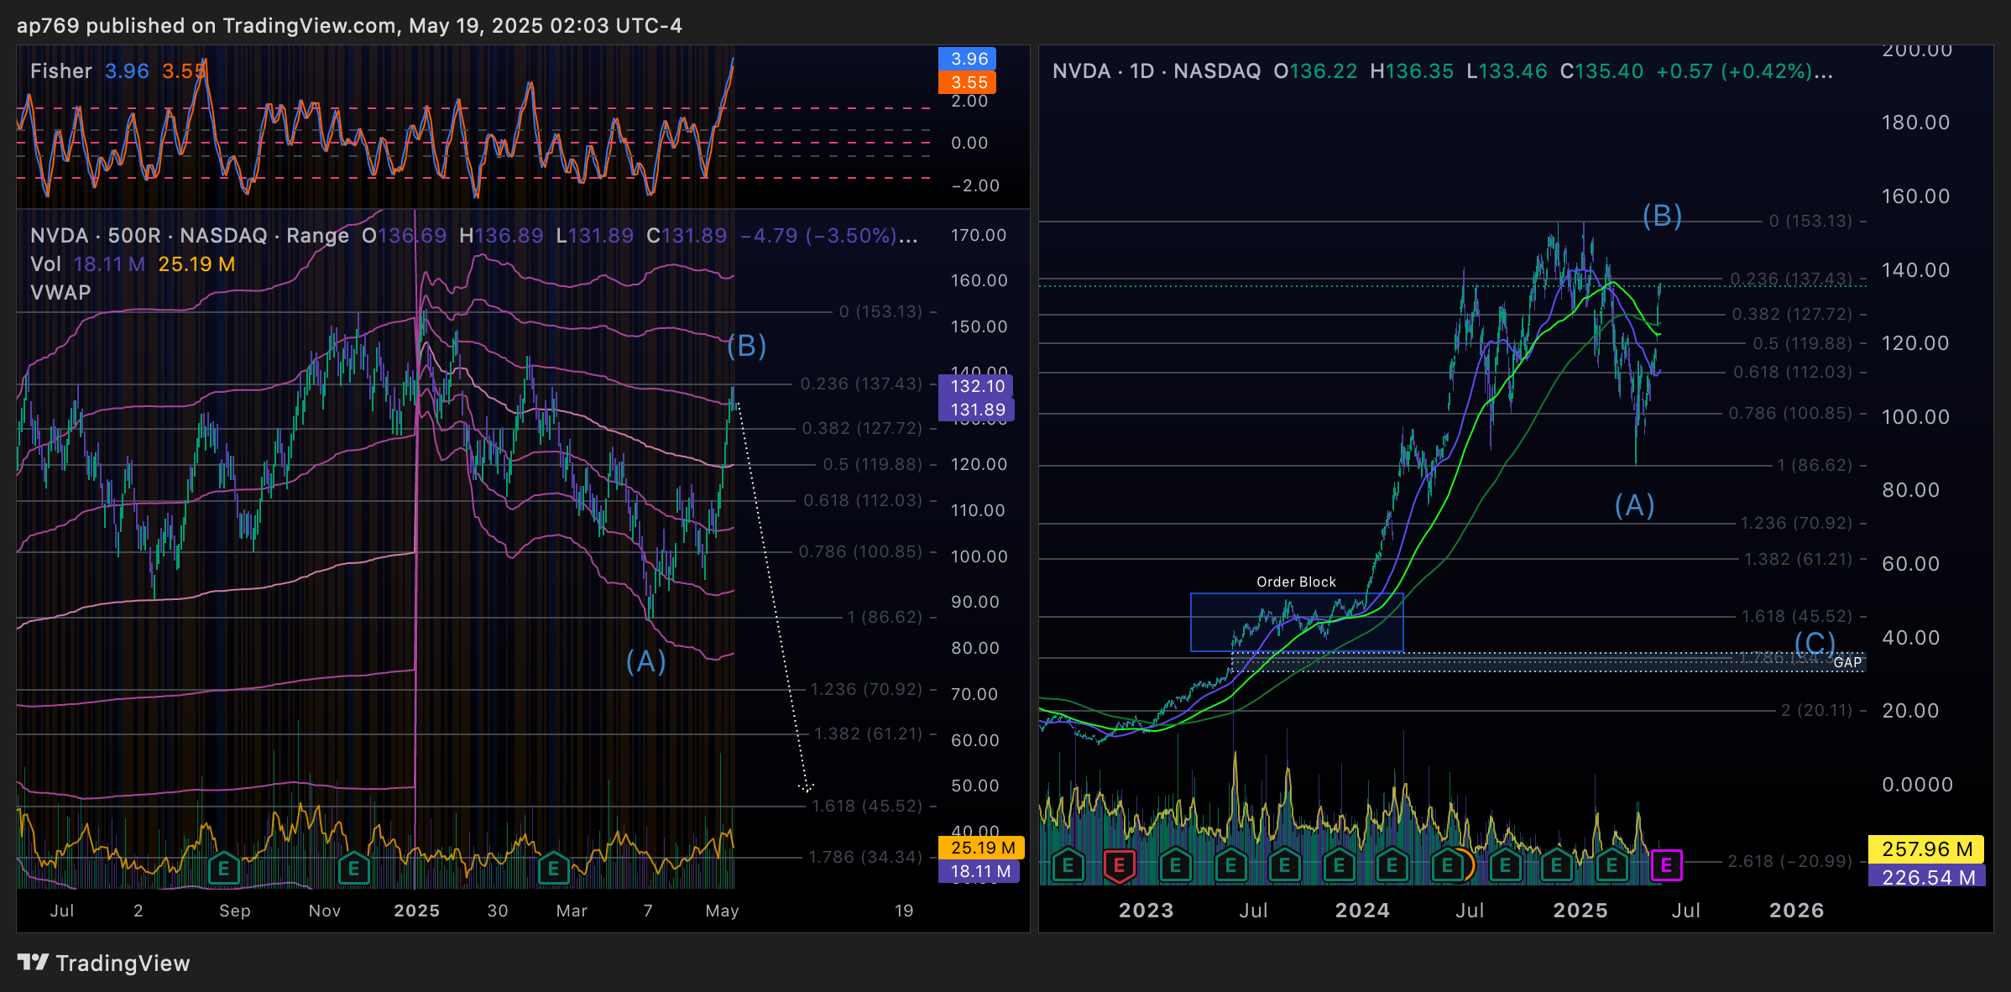Click the range chart earnings E marker near Sep

point(224,869)
